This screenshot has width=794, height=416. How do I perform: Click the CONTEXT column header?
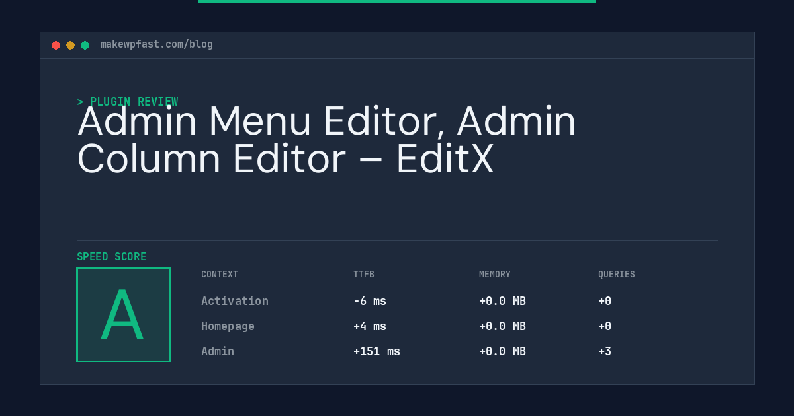tap(220, 275)
